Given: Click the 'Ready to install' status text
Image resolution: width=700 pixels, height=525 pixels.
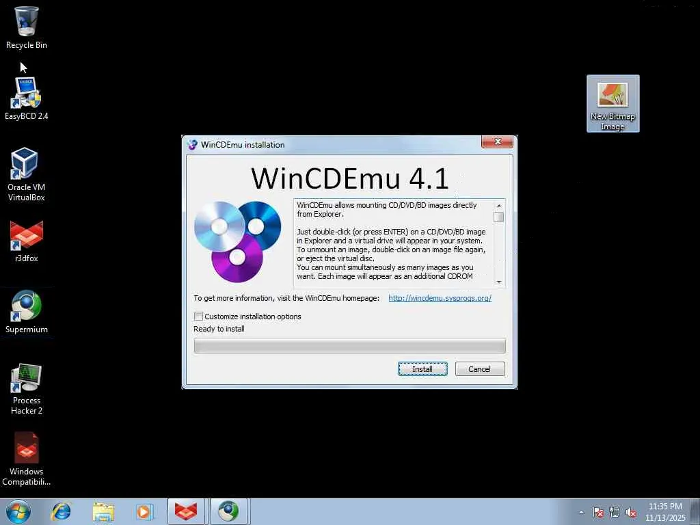Looking at the screenshot, I should (219, 329).
